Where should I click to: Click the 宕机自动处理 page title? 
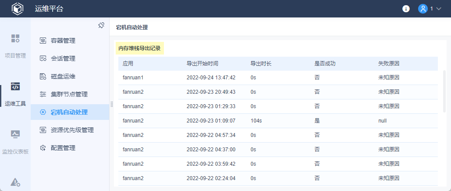tap(132, 27)
